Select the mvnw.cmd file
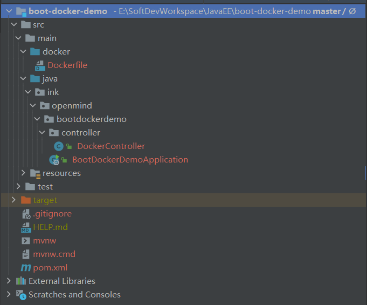The image size is (367, 305). 54,254
